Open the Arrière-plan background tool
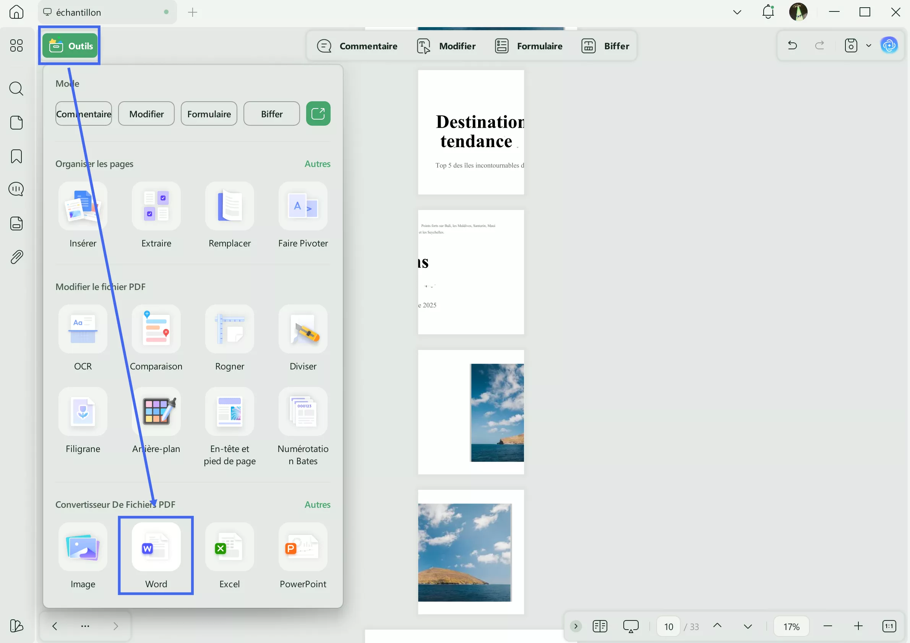 (156, 411)
